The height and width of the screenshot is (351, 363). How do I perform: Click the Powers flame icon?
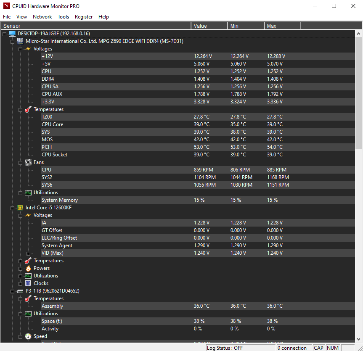pos(28,268)
